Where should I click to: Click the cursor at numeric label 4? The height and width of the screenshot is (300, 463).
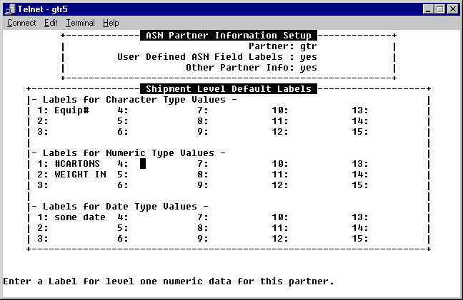click(x=143, y=164)
